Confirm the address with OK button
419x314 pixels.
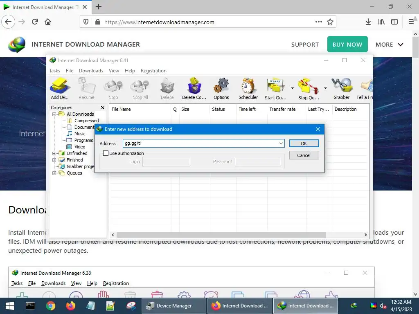point(304,144)
